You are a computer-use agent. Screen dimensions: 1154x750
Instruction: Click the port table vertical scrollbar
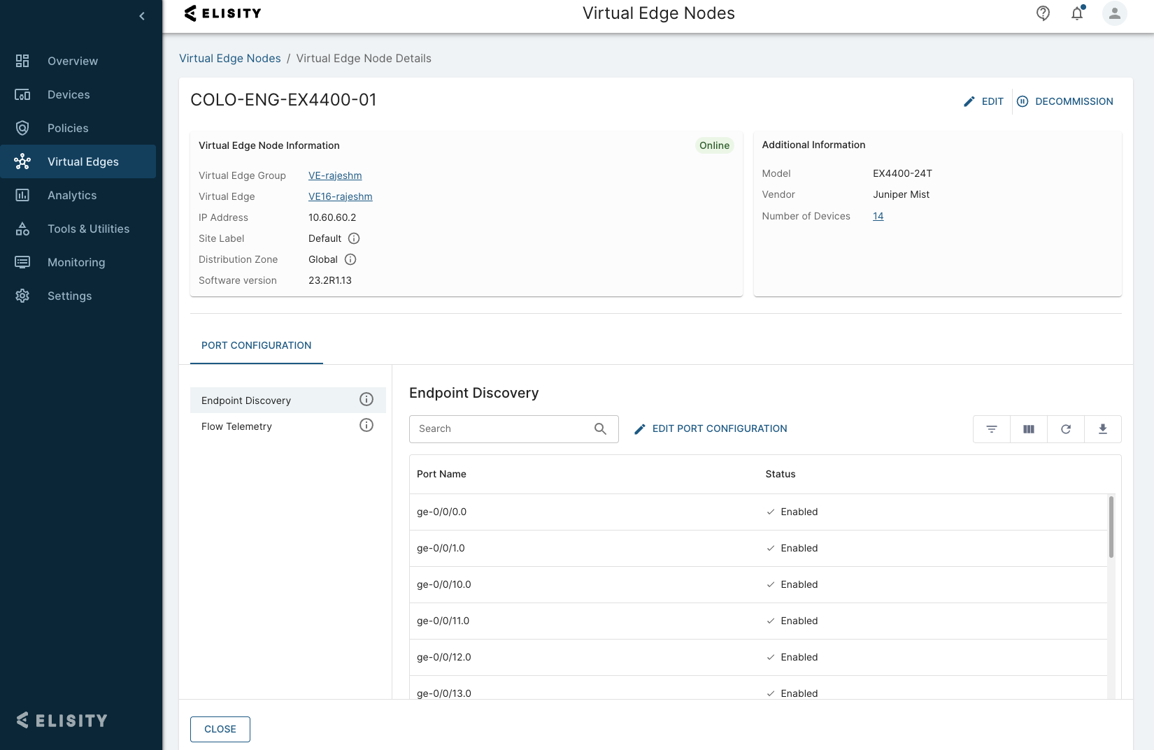coord(1111,527)
